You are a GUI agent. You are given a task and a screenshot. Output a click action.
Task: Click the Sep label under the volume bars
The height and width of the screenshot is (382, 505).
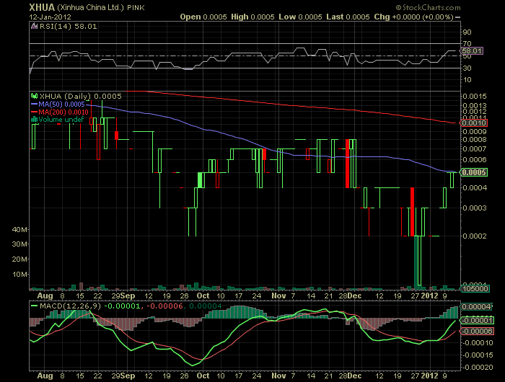128,296
